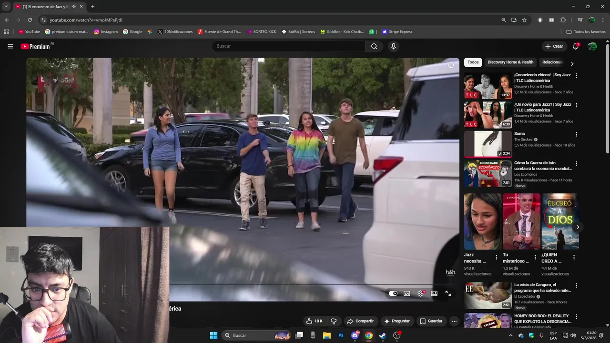Select the Relacionados filter chip
The height and width of the screenshot is (343, 610).
(553, 62)
